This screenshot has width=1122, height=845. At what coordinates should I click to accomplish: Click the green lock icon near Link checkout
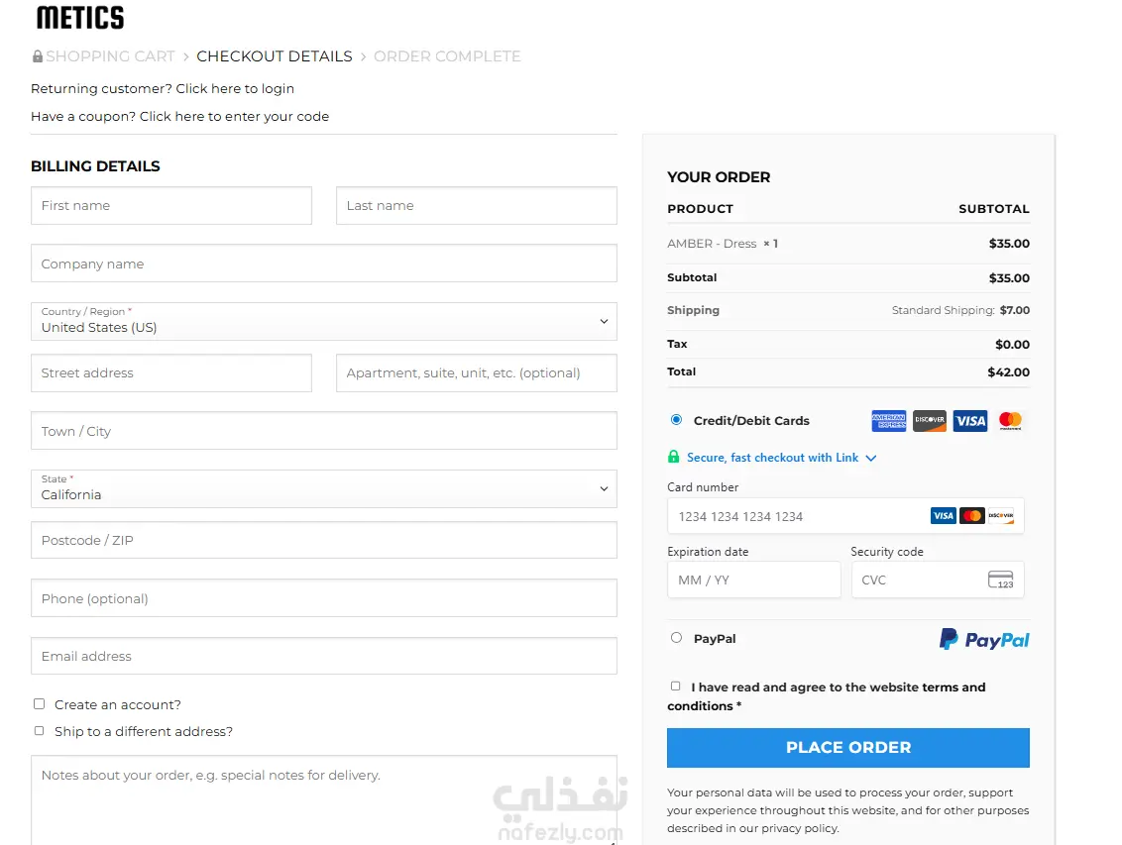pos(674,458)
